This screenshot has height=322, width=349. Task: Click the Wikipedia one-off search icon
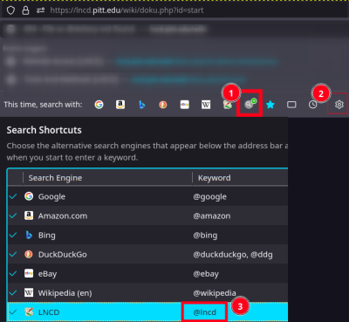(x=206, y=105)
